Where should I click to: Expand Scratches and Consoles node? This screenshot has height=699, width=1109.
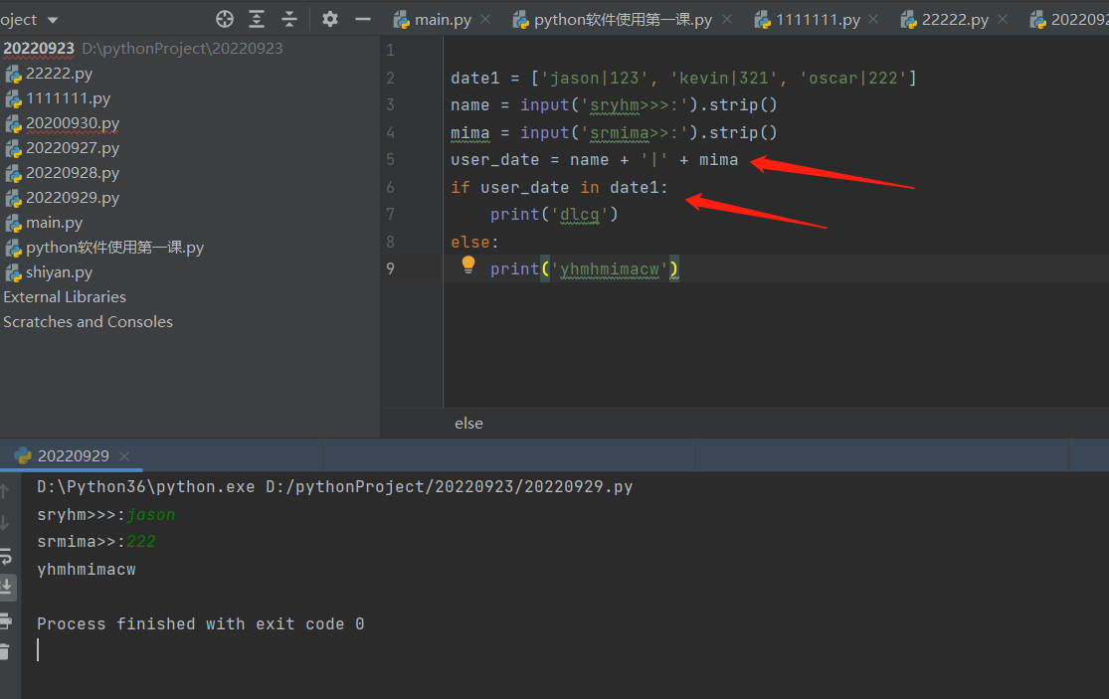click(x=88, y=321)
